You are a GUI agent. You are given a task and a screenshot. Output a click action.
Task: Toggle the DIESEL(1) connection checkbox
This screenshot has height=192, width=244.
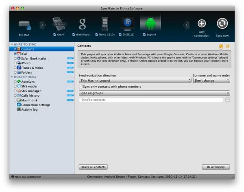(x=120, y=35)
